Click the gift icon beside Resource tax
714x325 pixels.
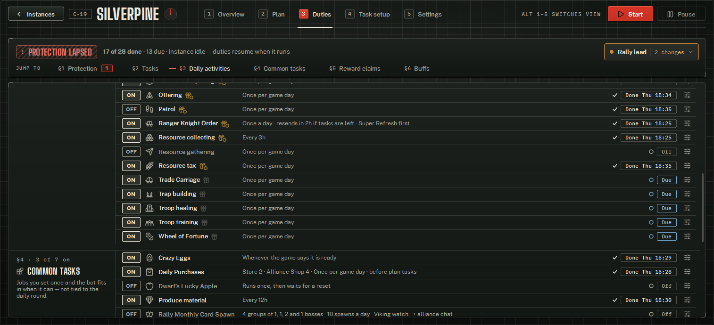click(203, 166)
